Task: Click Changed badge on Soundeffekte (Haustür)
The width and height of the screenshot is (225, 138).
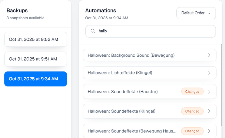Action: pos(192,92)
